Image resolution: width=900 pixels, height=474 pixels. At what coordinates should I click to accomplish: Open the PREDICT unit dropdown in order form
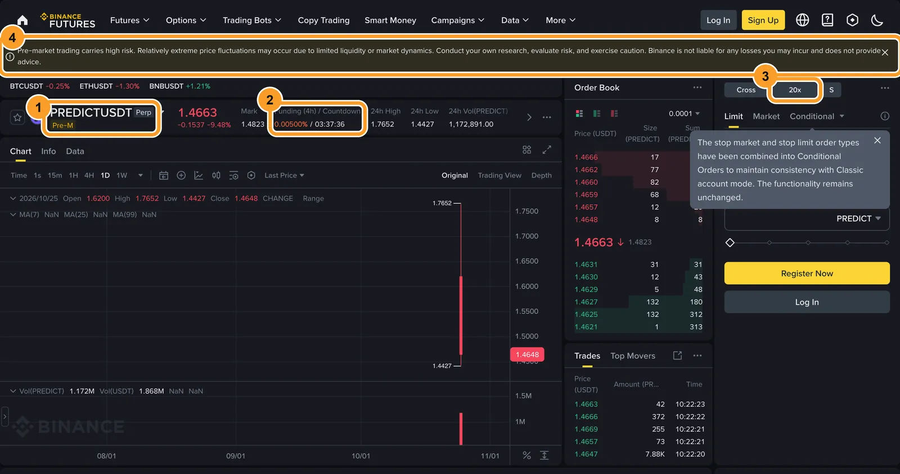click(x=859, y=218)
